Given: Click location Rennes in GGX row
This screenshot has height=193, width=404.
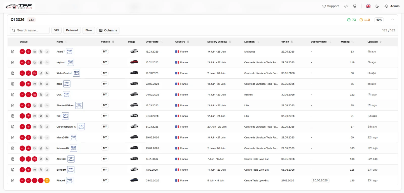Looking at the screenshot, I should tap(248, 95).
